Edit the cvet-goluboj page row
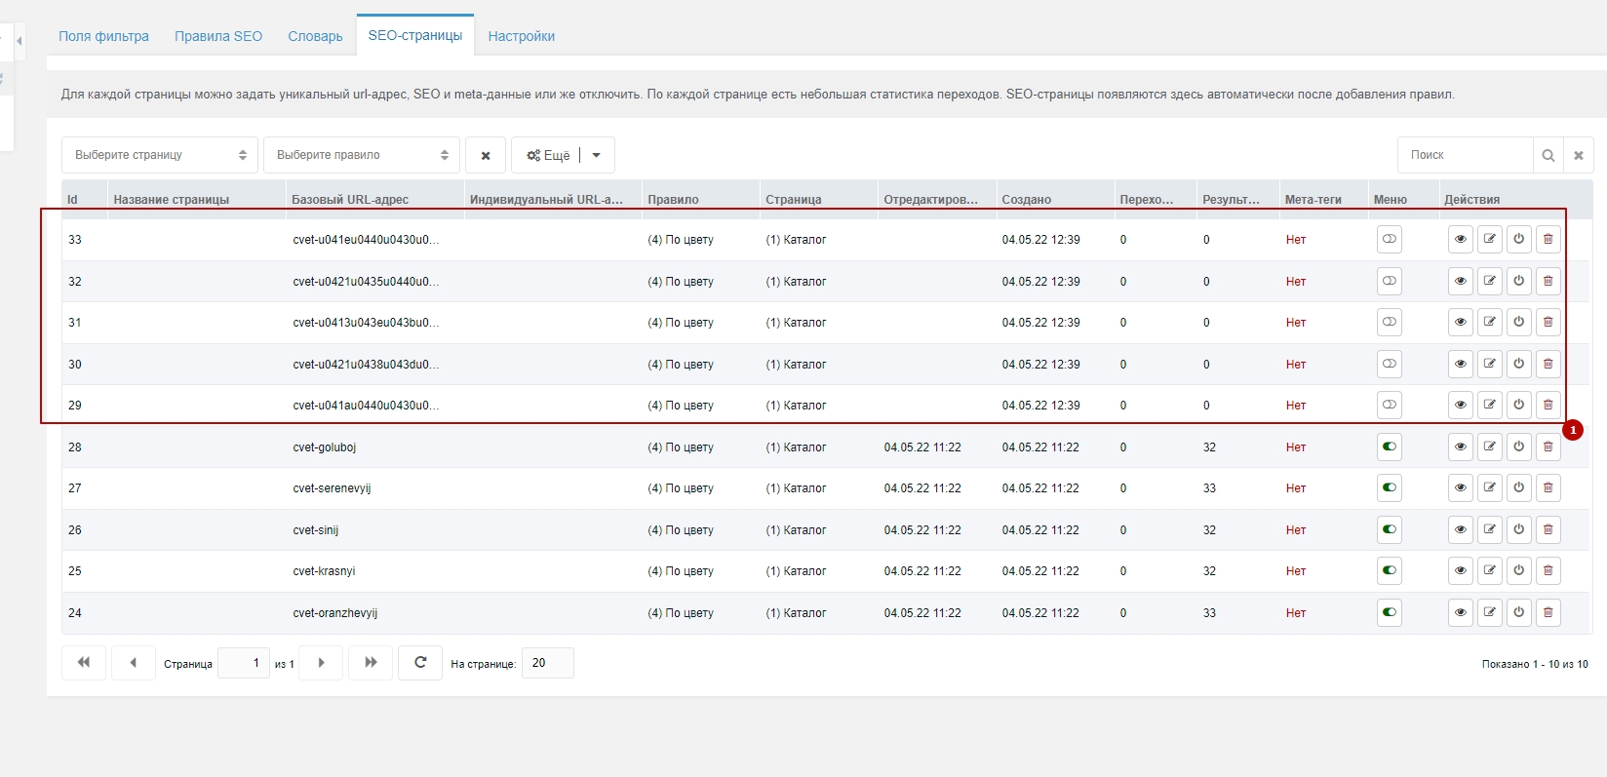Viewport: 1607px width, 777px height. pyautogui.click(x=1489, y=447)
